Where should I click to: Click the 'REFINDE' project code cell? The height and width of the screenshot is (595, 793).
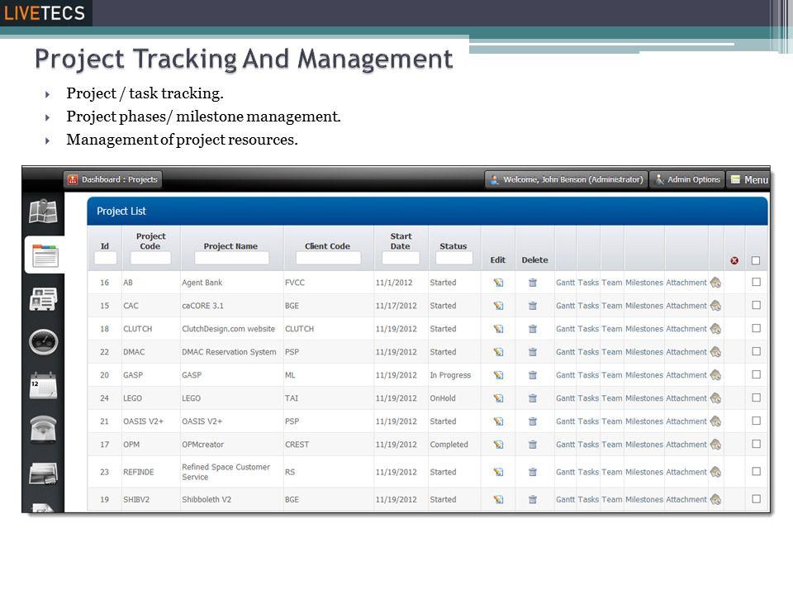point(139,472)
